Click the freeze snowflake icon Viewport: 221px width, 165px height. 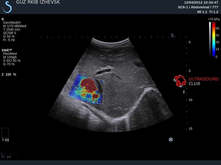tap(171, 140)
